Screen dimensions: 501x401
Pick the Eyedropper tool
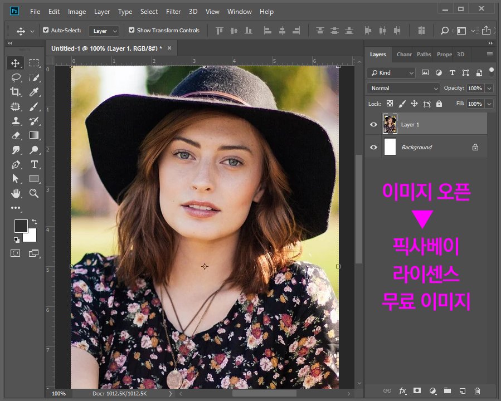(x=34, y=92)
